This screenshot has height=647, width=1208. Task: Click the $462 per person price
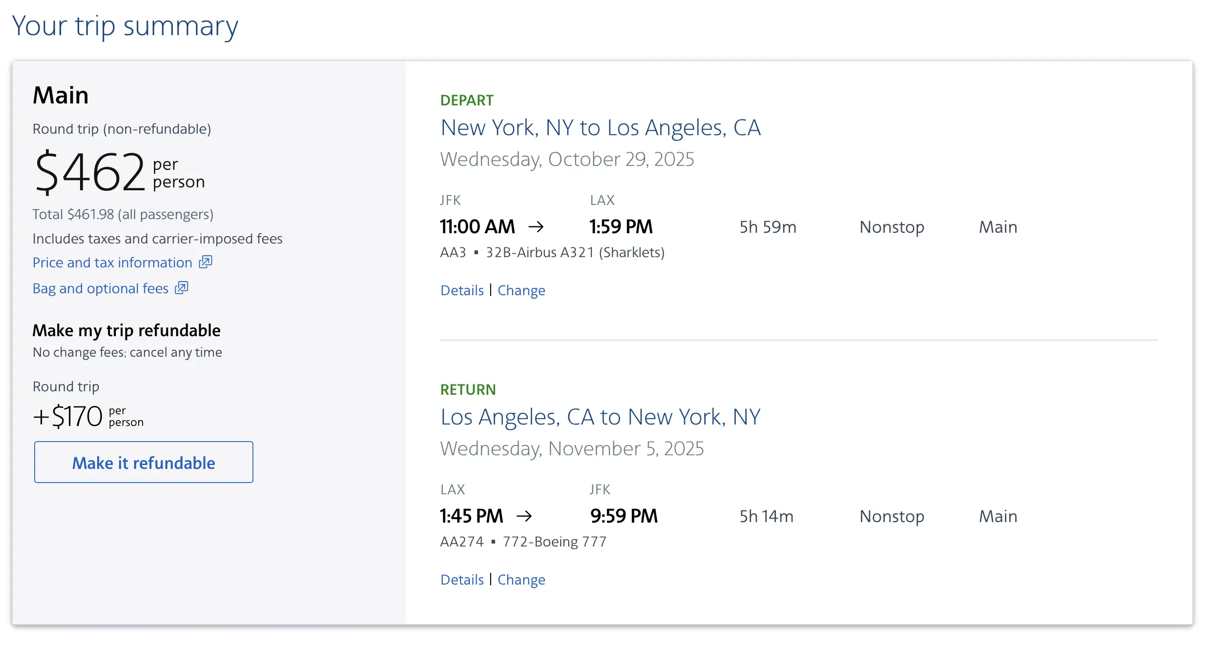pyautogui.click(x=91, y=172)
